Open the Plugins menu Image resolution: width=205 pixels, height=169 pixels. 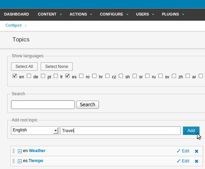point(173,14)
